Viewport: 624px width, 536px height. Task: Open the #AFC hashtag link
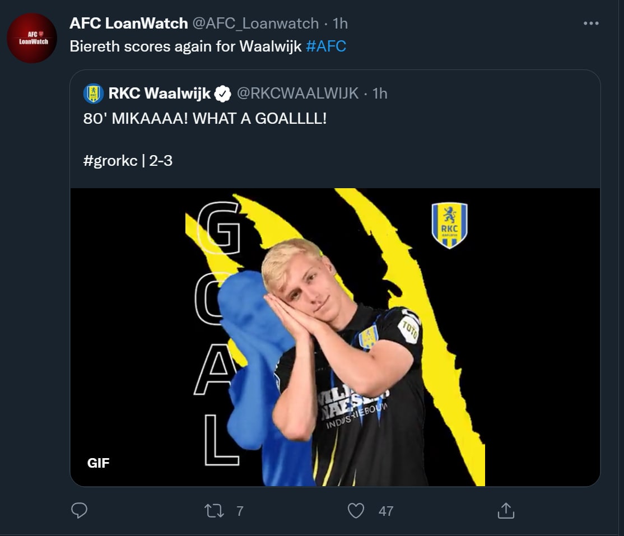point(326,46)
